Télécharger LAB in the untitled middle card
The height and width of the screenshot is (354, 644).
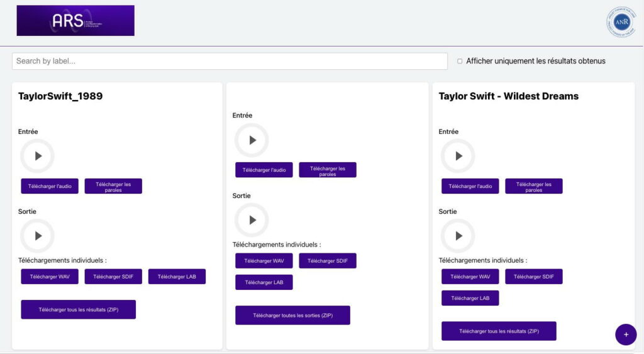[x=264, y=282]
